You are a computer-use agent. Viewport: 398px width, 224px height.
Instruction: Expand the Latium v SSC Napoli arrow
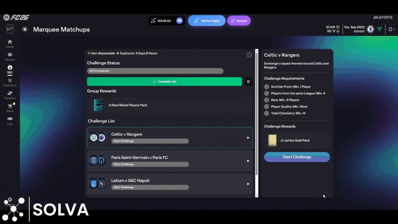pos(248,184)
